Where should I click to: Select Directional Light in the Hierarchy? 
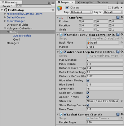coord(17,25)
